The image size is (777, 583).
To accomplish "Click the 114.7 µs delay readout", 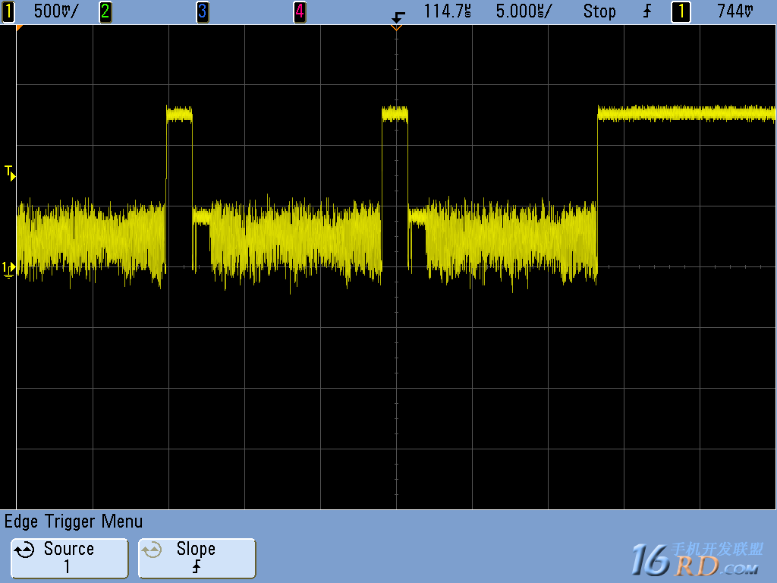I will tap(447, 11).
